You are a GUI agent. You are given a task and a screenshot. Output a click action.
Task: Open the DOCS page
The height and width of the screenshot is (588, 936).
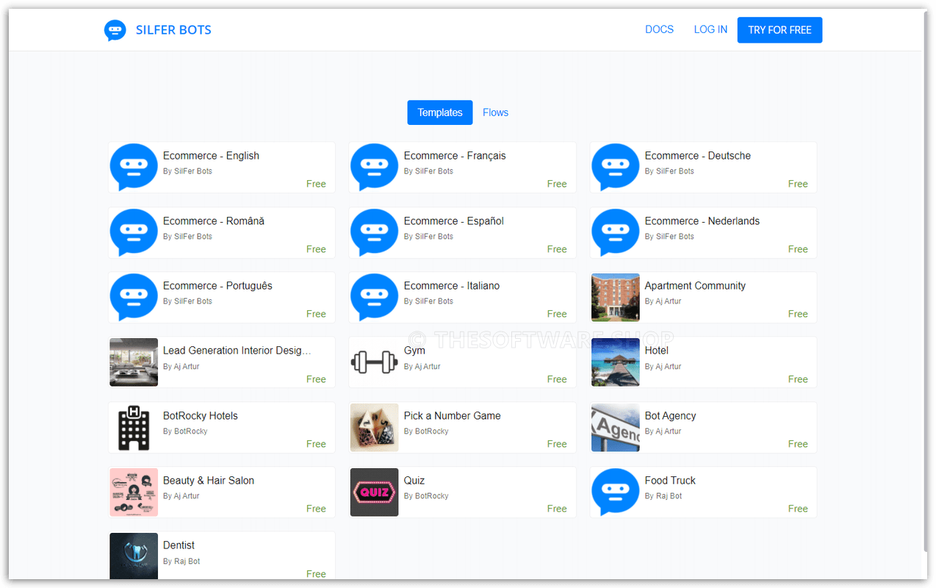[x=659, y=29]
